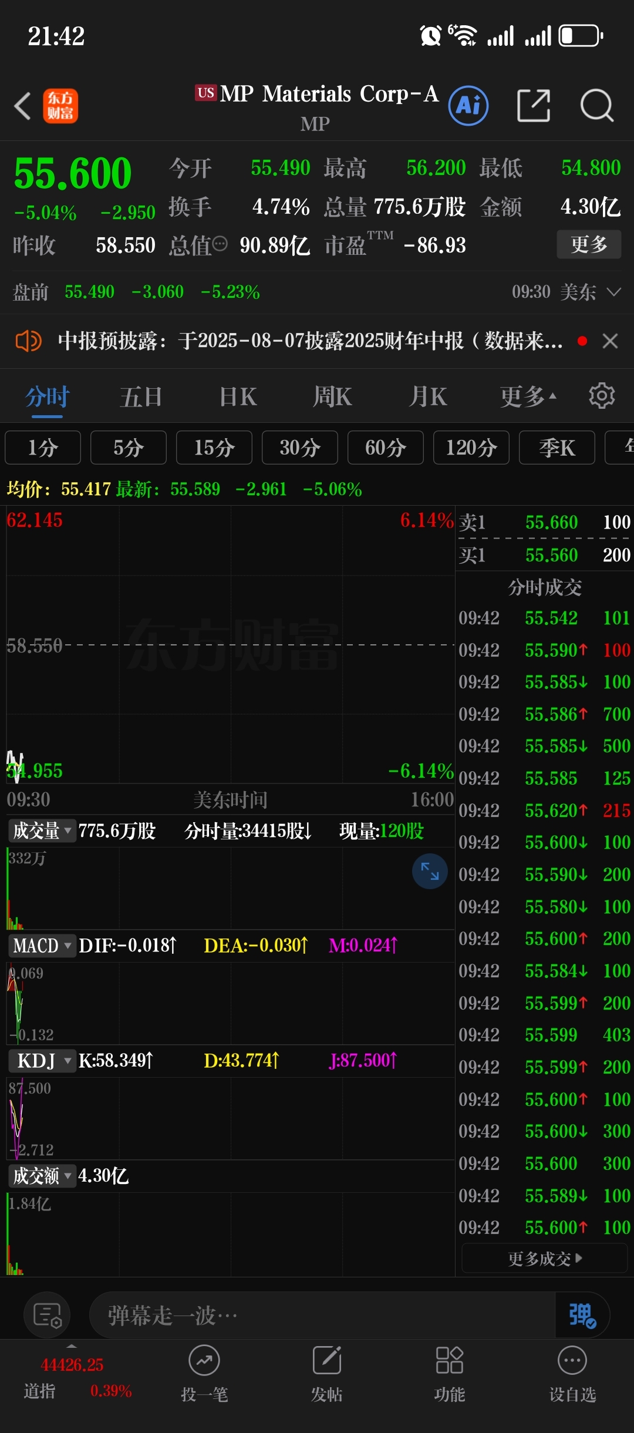Tap the 更多 quote details button
Viewport: 634px width, 1433px height.
pos(589,244)
